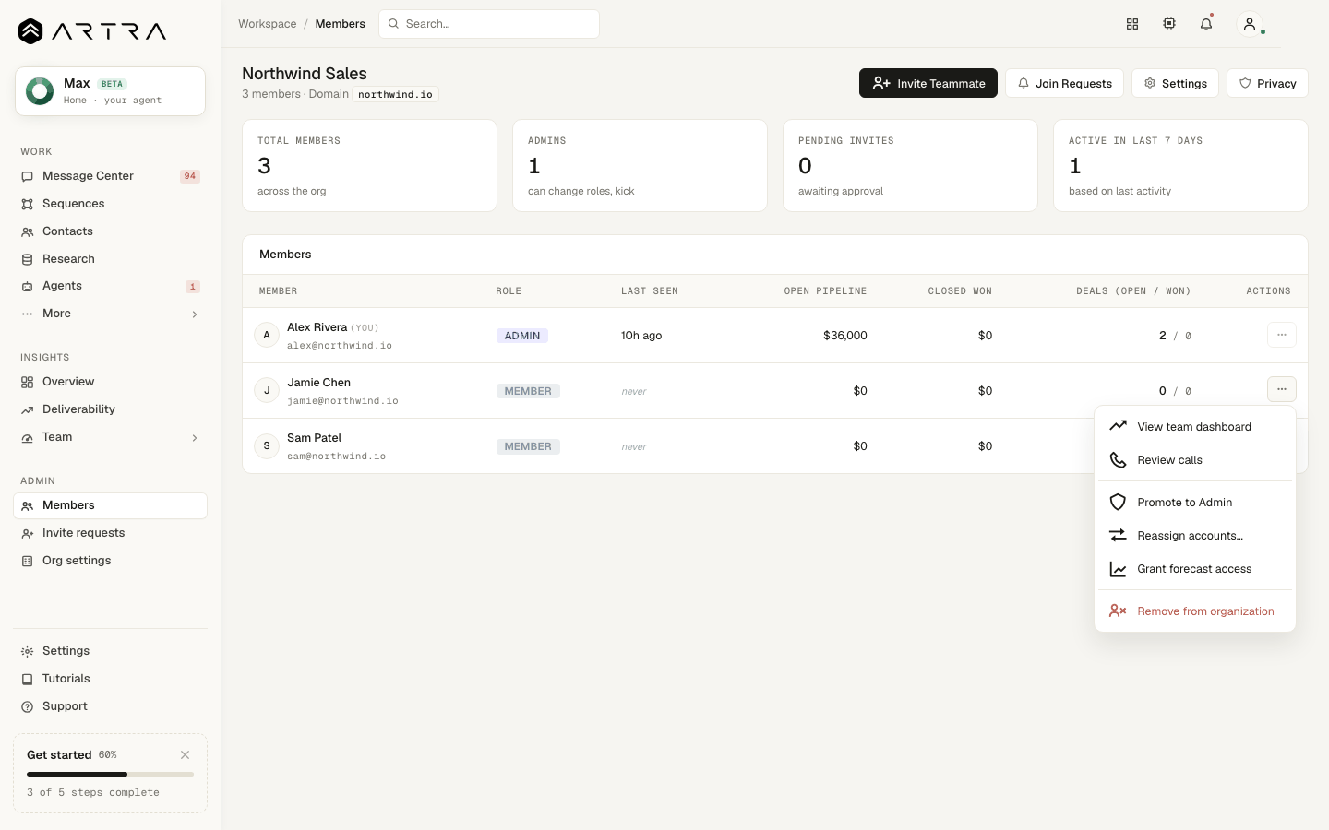Select View team dashboard
This screenshot has height=830, width=1329.
click(1195, 427)
